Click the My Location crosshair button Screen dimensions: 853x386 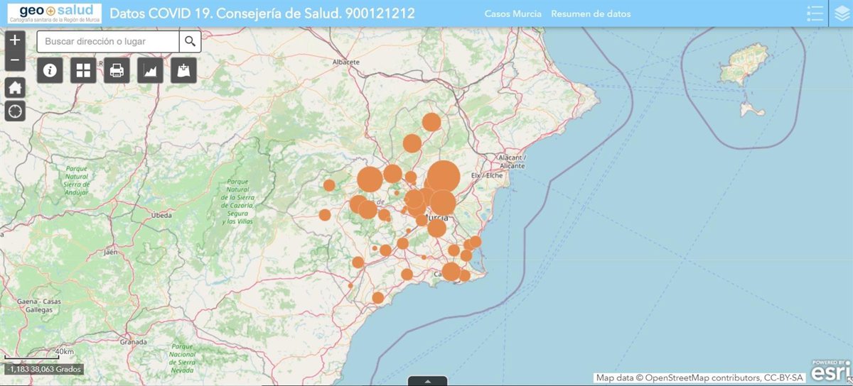(x=15, y=111)
